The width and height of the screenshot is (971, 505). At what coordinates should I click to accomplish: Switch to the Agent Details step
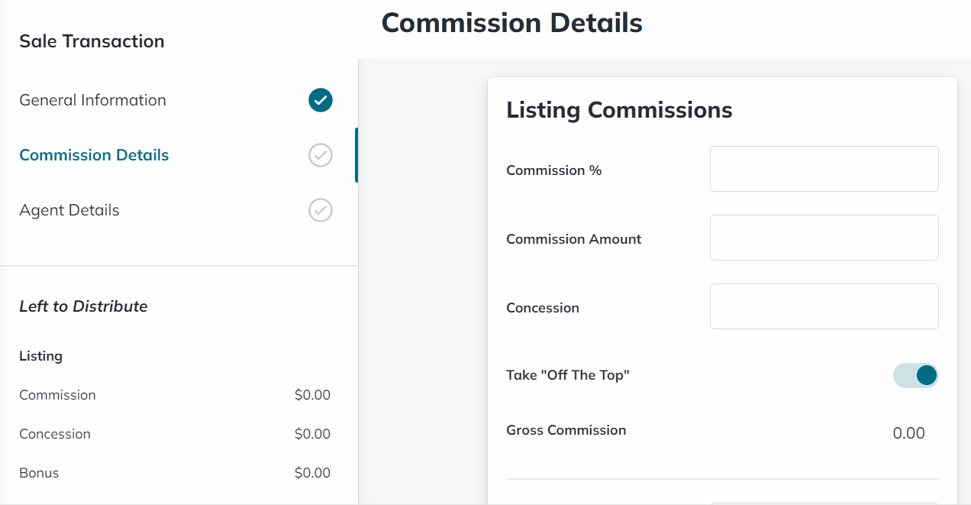(69, 210)
